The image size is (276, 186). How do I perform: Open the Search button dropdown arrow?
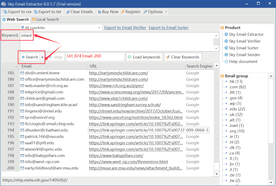(x=42, y=57)
